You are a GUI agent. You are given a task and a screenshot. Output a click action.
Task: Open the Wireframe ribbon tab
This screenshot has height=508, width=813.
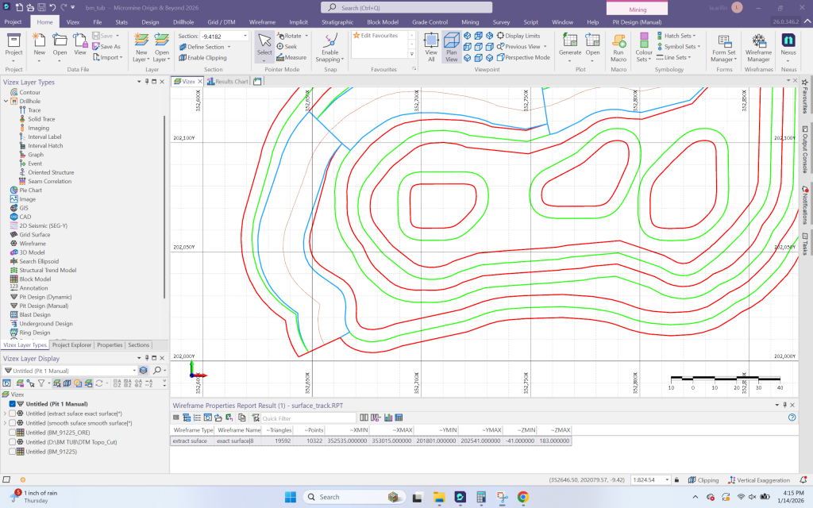tap(262, 21)
